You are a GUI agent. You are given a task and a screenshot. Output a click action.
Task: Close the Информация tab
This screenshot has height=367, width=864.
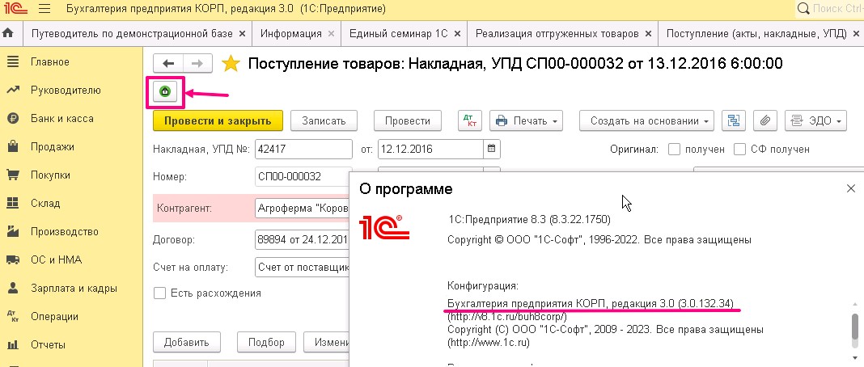331,34
